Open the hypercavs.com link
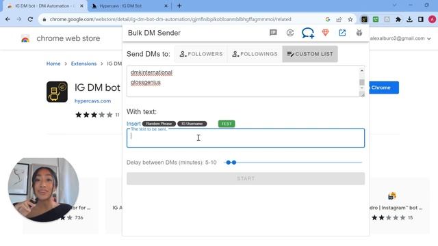438x246 pixels. point(92,101)
